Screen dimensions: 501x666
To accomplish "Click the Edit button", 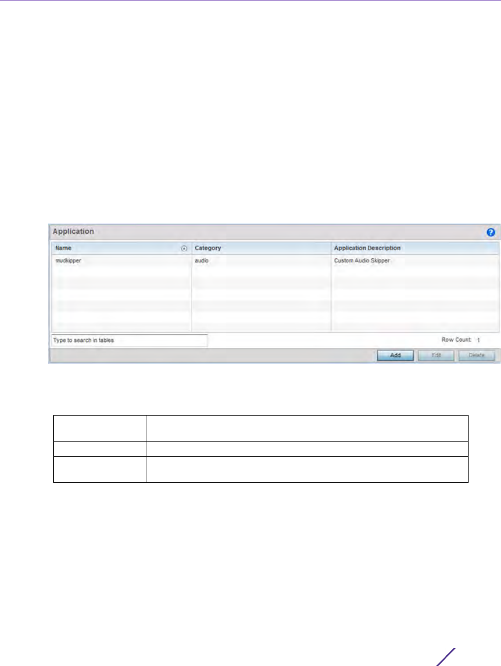I will [436, 355].
